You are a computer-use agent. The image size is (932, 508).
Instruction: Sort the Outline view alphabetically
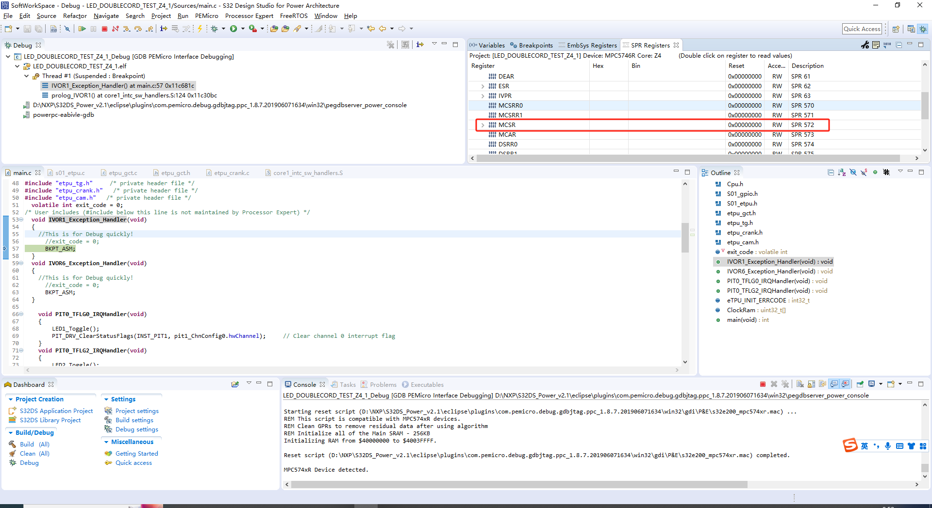click(x=842, y=173)
